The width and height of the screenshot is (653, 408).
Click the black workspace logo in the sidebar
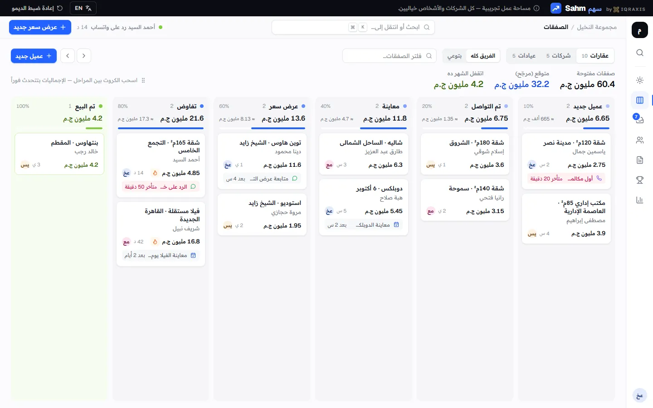tap(639, 30)
